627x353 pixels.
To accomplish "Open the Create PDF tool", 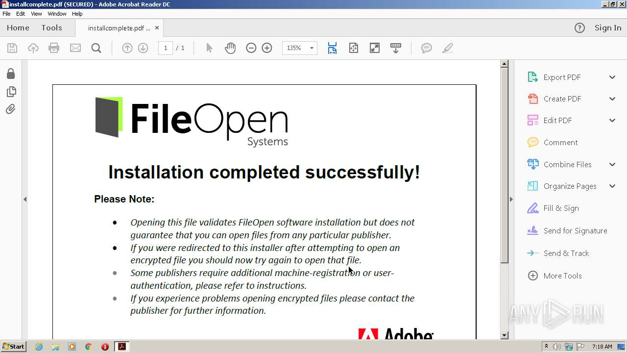I will (562, 99).
